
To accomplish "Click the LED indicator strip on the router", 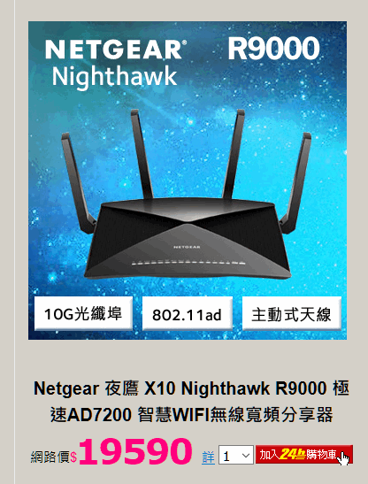I will click(188, 264).
